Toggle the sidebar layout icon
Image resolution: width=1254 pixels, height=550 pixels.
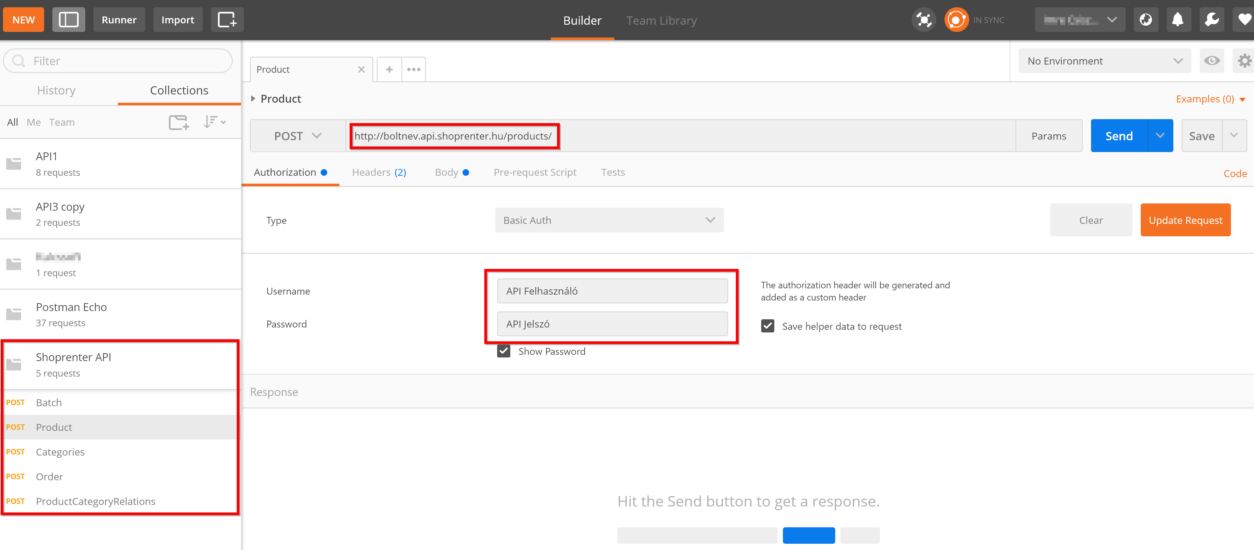coord(68,20)
